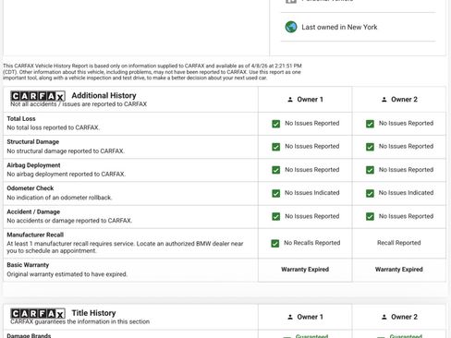Screen dimensions: 451x338
Task: Click the Title History heading
Action: (x=93, y=313)
